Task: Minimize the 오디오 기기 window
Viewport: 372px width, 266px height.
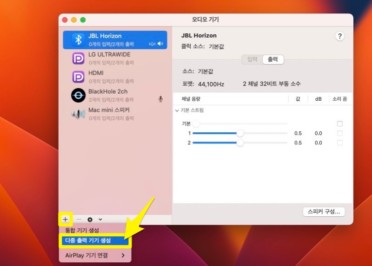Action: click(74, 20)
